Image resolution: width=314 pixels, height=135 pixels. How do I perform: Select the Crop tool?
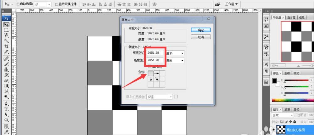click(6, 46)
